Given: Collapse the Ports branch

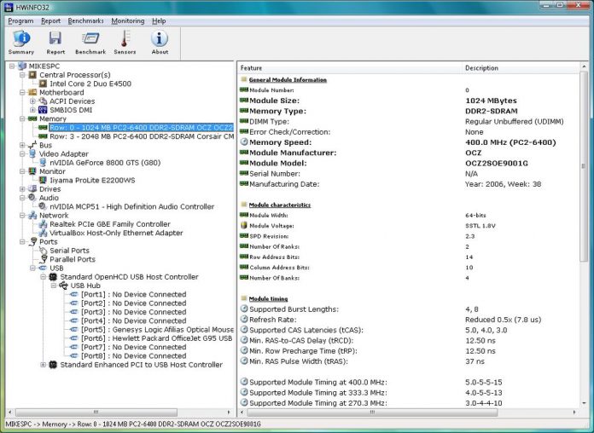Looking at the screenshot, I should [x=22, y=241].
